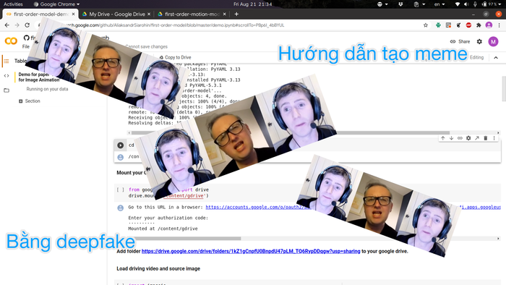Screen dimensions: 506x285
Task: Open the Files folder sidebar icon
Action: click(x=7, y=90)
